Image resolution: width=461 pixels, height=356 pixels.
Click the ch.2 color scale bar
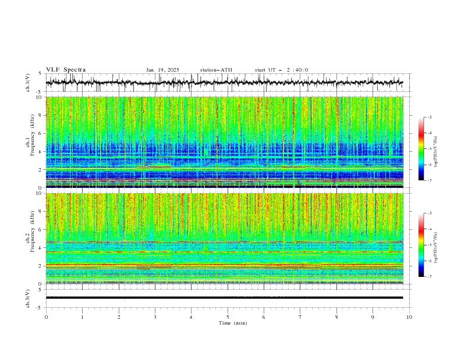[x=421, y=245]
